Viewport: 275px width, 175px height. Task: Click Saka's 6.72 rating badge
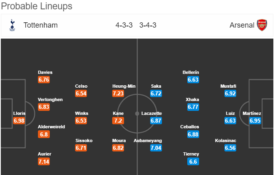(156, 93)
